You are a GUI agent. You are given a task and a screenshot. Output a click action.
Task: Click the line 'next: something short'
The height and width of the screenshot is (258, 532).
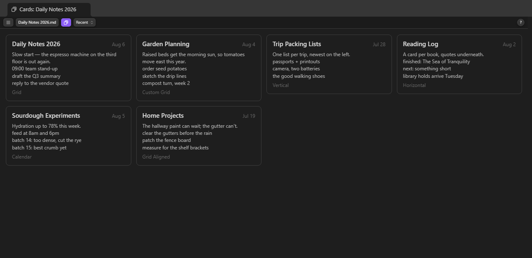pos(427,69)
